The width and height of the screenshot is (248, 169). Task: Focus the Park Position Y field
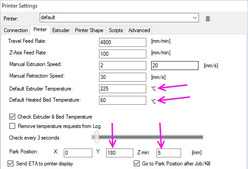120,153
